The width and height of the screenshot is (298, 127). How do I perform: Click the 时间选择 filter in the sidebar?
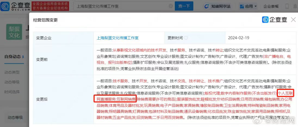pos(12,92)
